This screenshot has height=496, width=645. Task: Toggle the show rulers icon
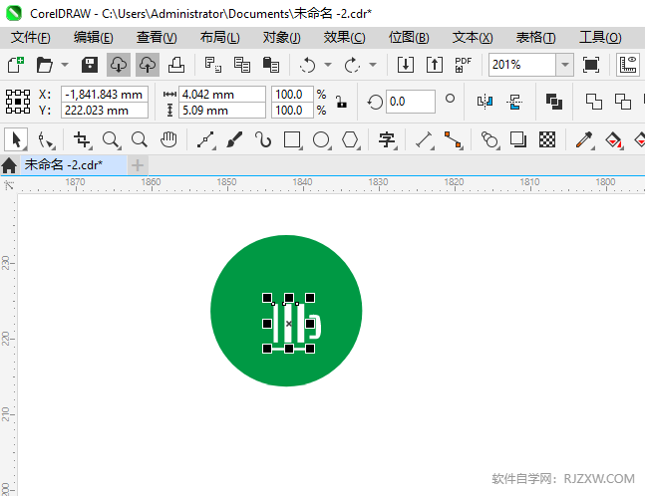[628, 65]
